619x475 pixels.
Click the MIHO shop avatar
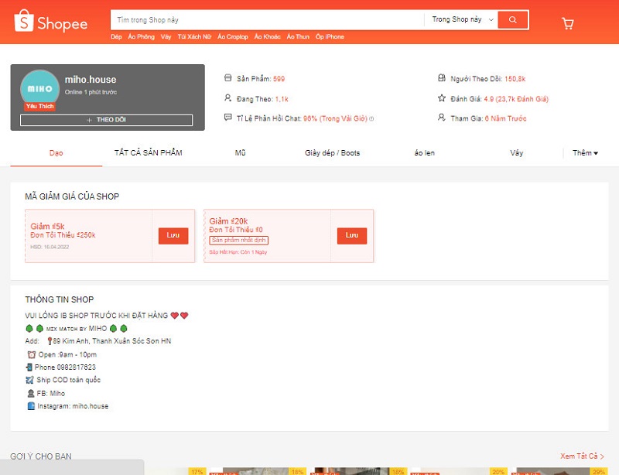(x=40, y=89)
